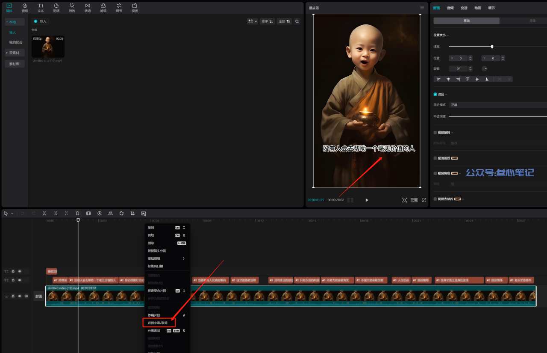Open the 特效 effects tab
547x353 pixels.
pos(72,7)
